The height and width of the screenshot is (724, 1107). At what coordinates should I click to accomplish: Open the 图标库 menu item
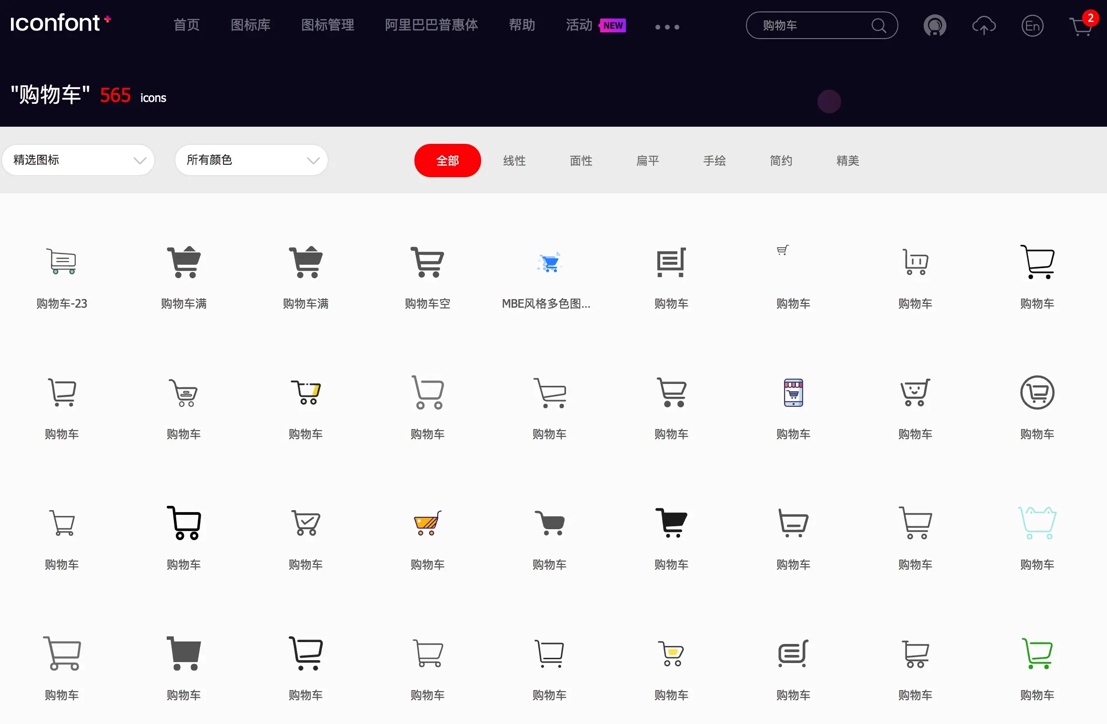(x=251, y=25)
